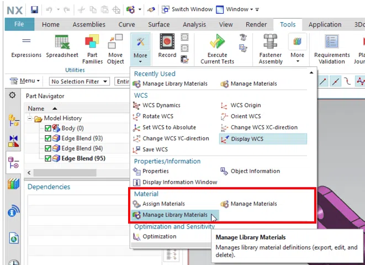Click Manage Materials in Recently Used
This screenshot has height=265, width=365.
[x=248, y=84]
